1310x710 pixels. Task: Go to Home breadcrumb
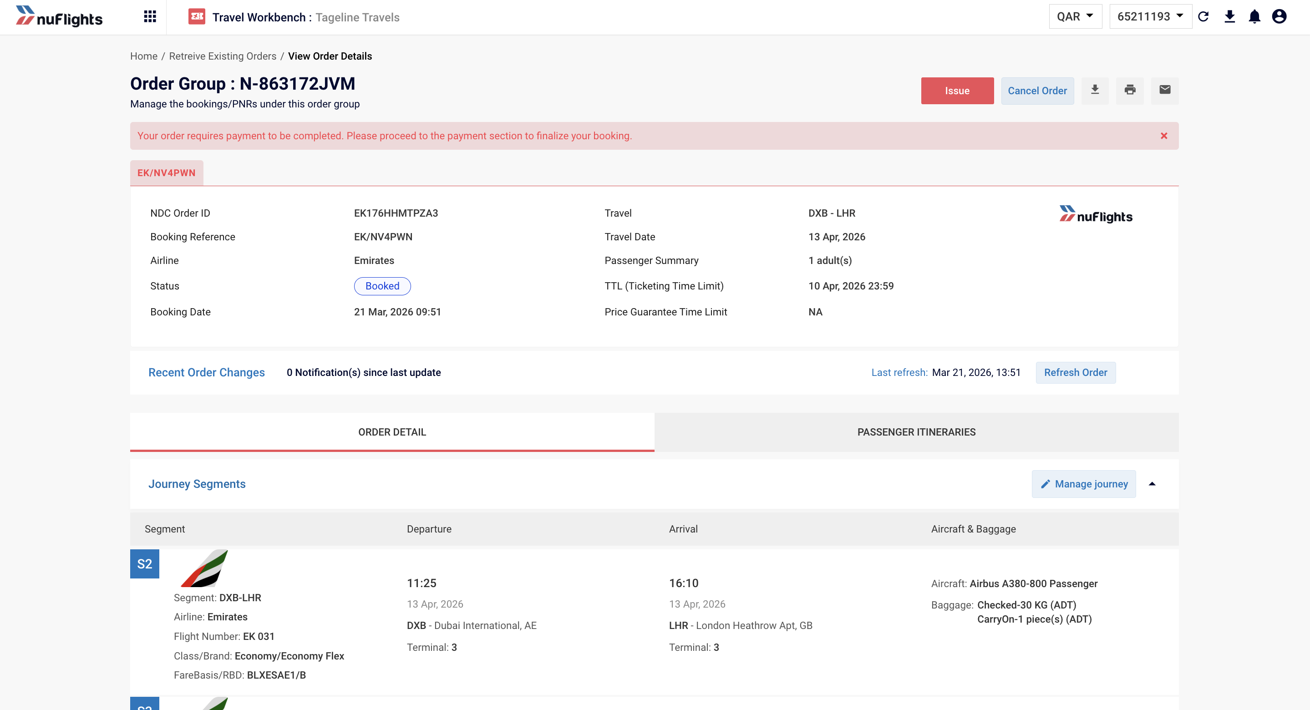[x=144, y=56]
